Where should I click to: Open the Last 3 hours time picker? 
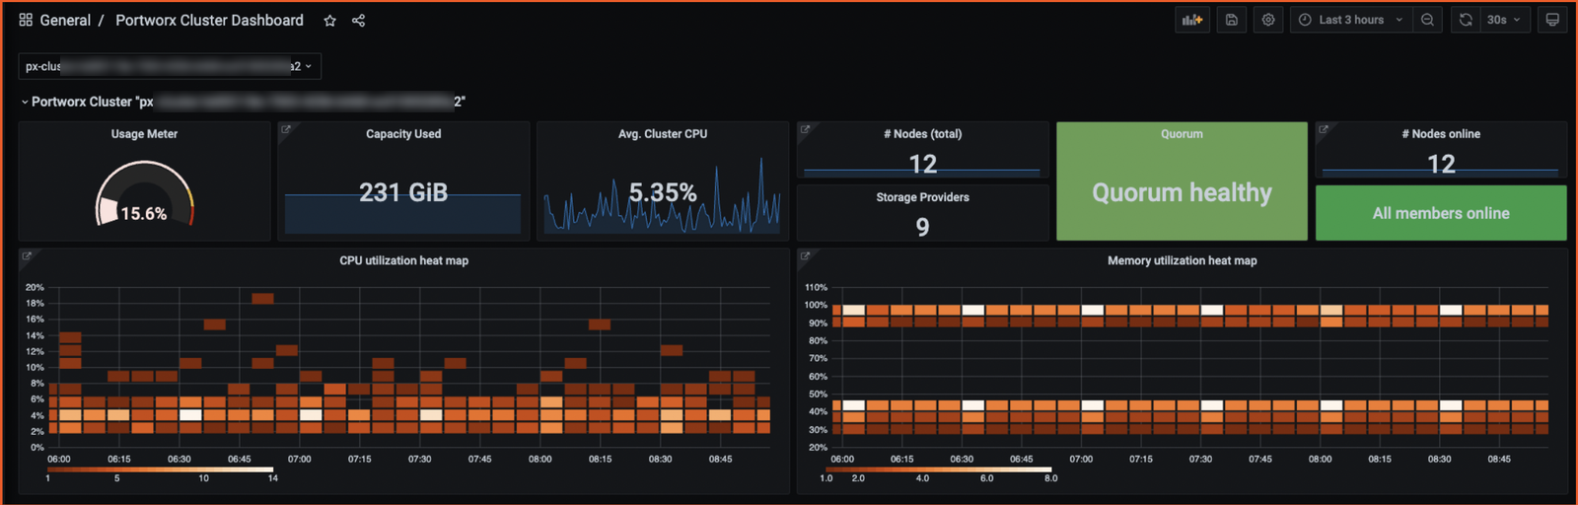(x=1351, y=20)
